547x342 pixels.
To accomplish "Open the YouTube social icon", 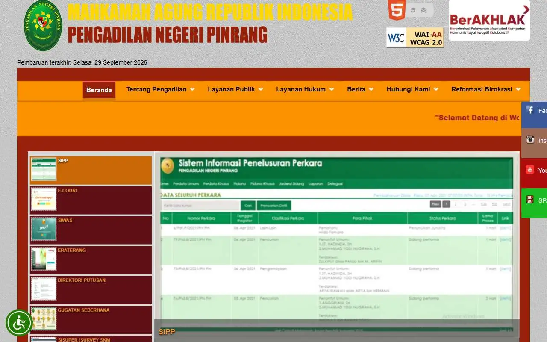I will [530, 169].
